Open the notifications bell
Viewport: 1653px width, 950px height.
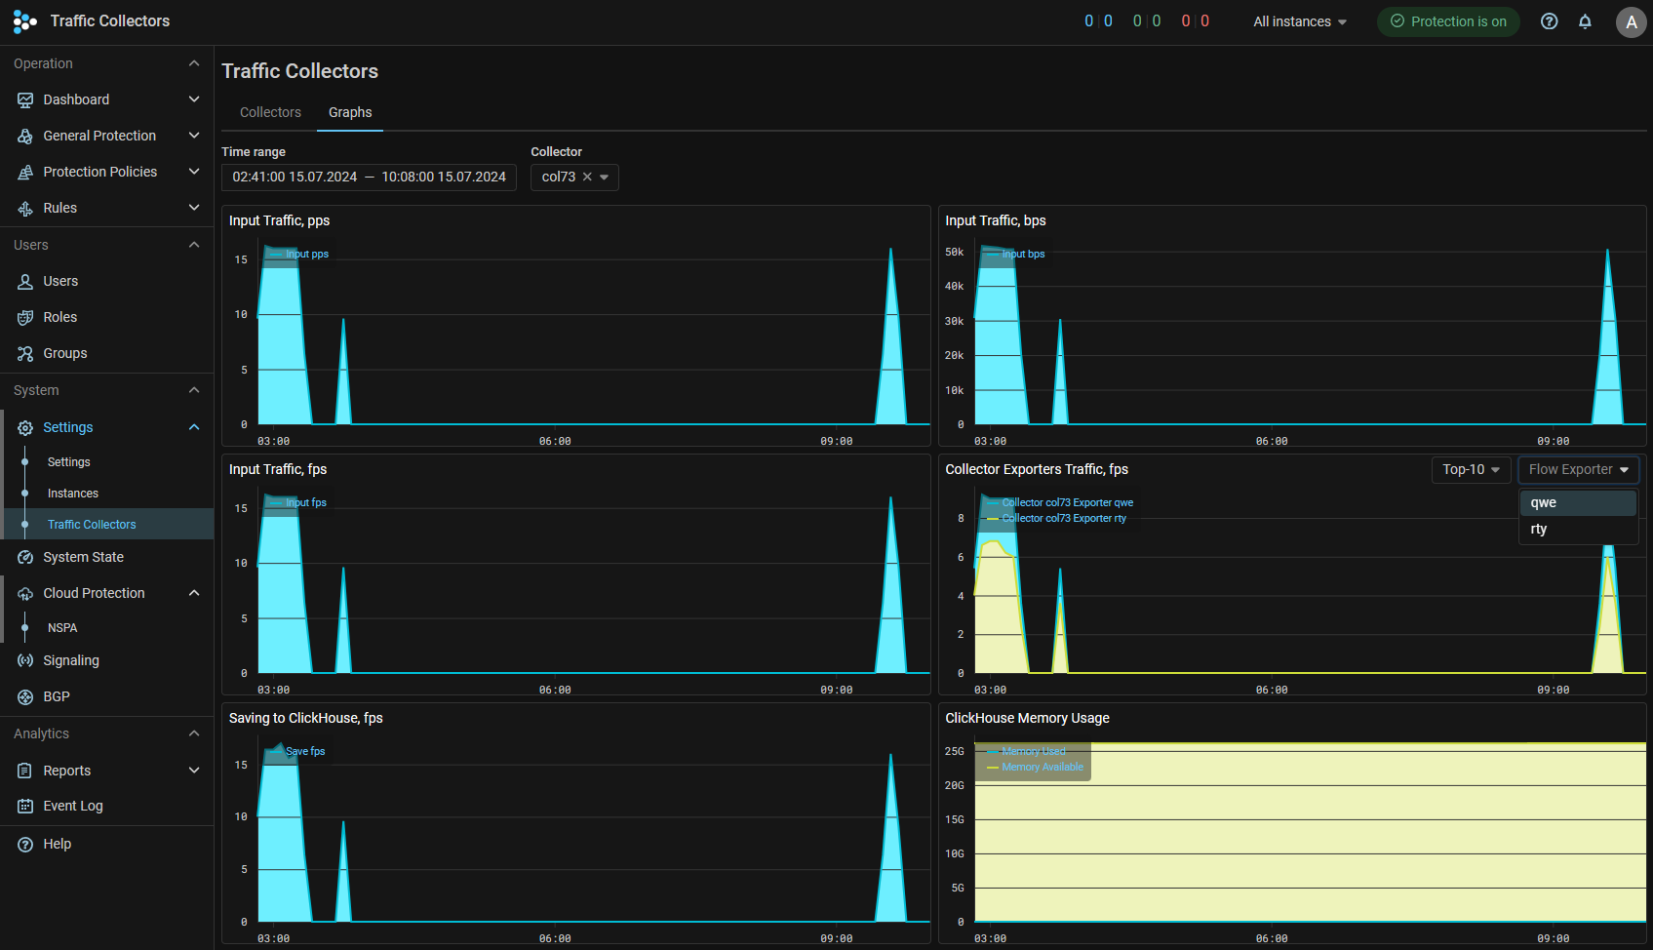(x=1585, y=21)
